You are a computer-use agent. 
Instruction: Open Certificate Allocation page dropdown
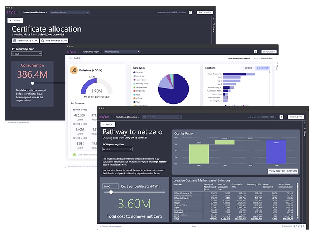[70, 12]
